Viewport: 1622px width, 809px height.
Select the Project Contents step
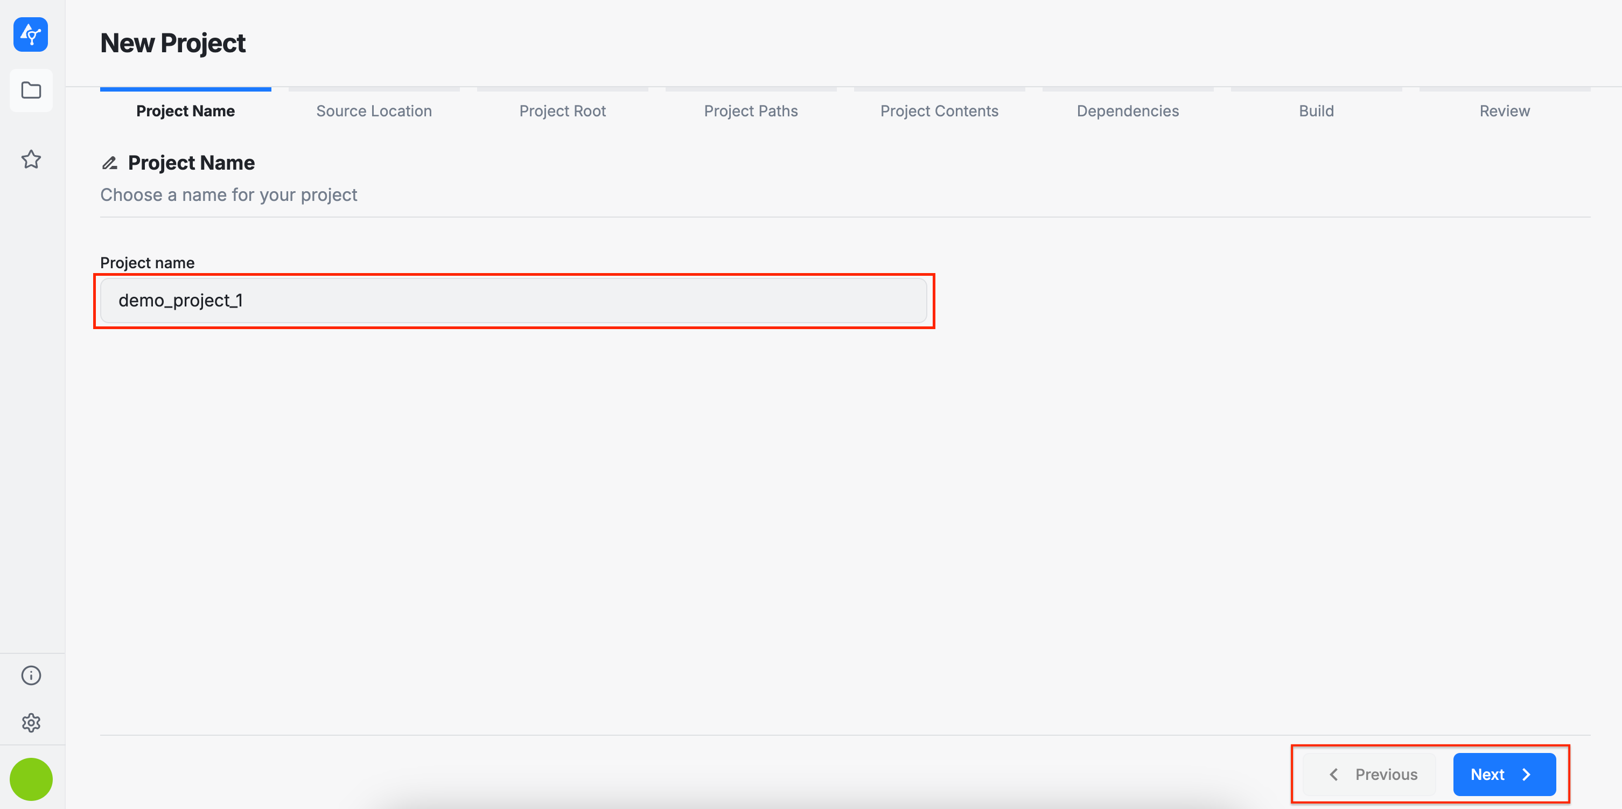click(939, 111)
